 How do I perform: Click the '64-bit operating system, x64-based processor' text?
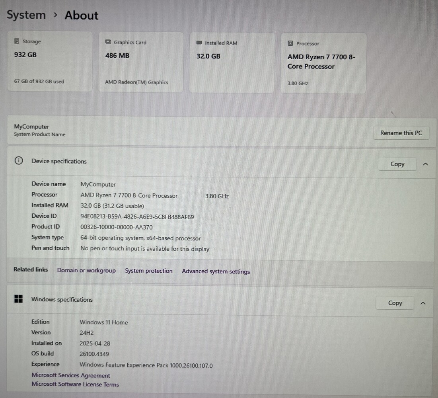click(x=140, y=238)
